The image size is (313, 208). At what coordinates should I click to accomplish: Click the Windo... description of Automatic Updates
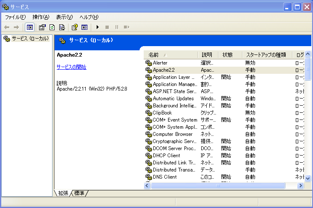click(x=208, y=99)
